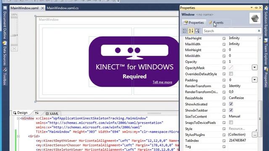Toggle auto hide pin of Properties panel
The image size is (269, 151).
tap(256, 8)
